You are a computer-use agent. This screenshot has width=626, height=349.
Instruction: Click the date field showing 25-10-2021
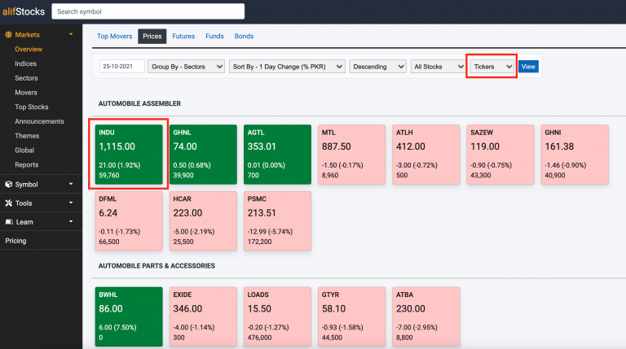coord(121,67)
